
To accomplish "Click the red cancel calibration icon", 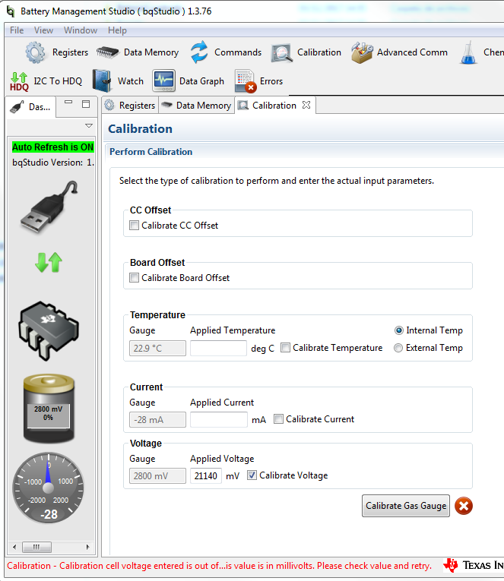I will (x=464, y=506).
